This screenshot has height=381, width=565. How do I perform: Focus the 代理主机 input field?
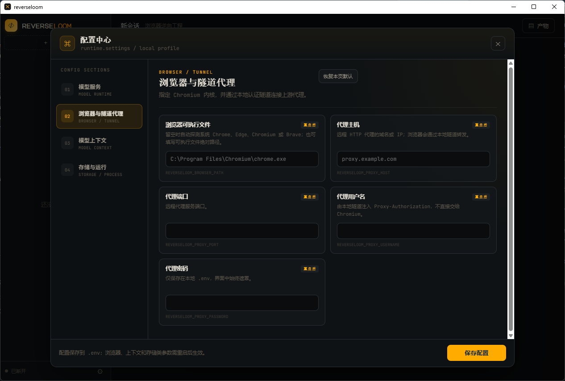click(413, 159)
